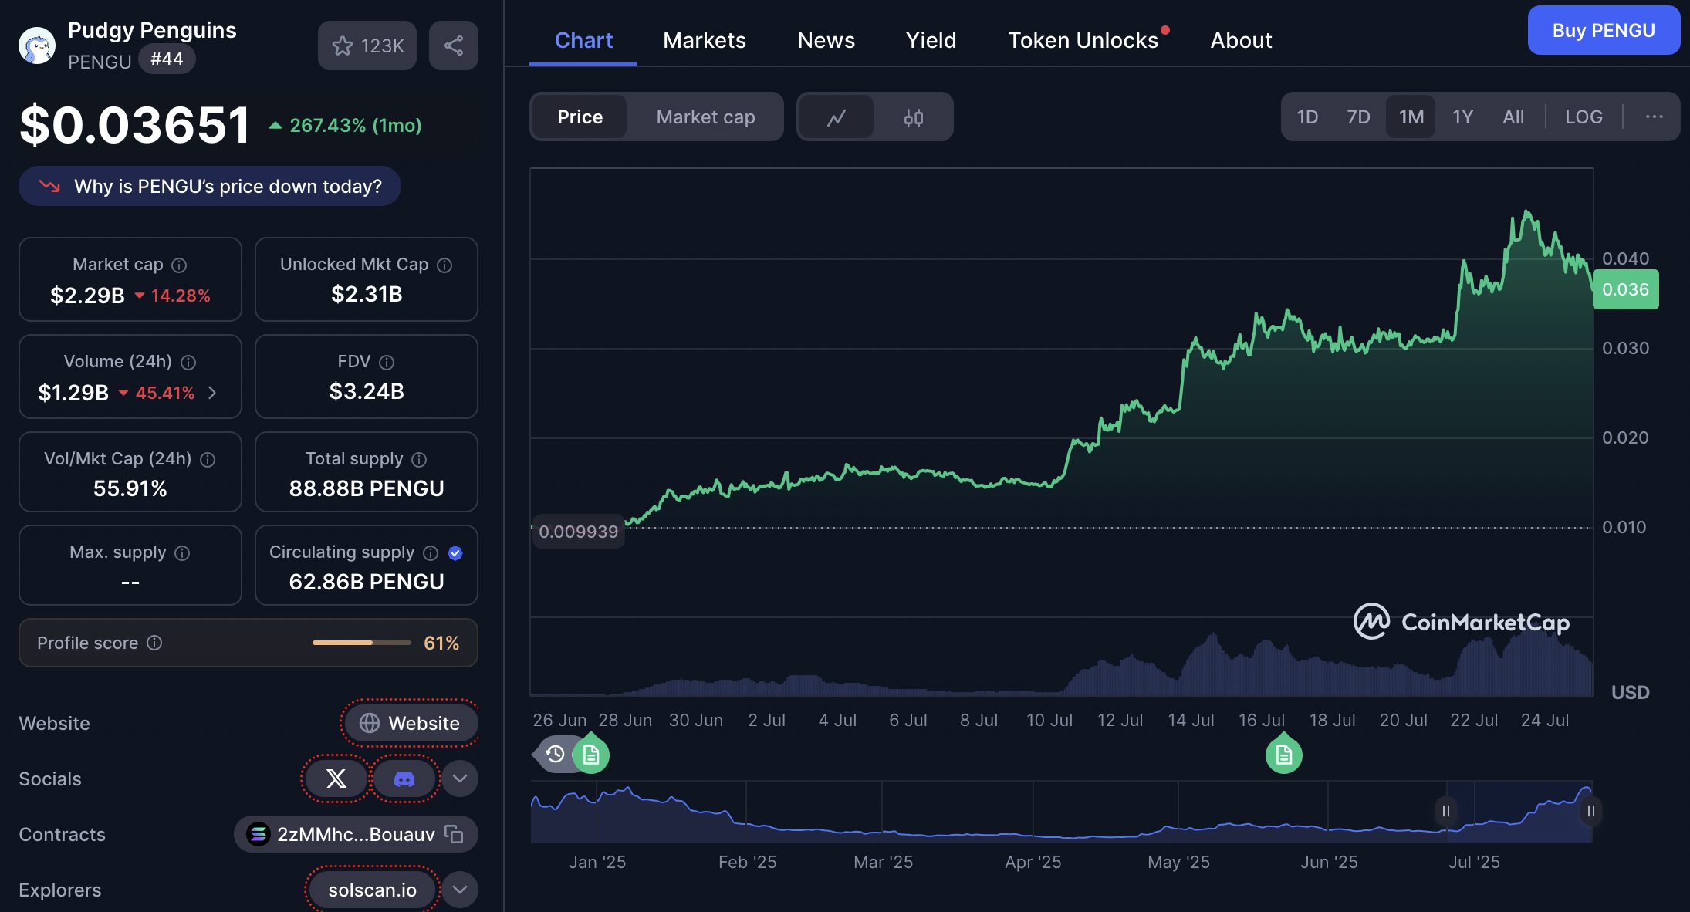Click the 62.86B PENGU circulating supply value
The height and width of the screenshot is (912, 1690).
367,582
